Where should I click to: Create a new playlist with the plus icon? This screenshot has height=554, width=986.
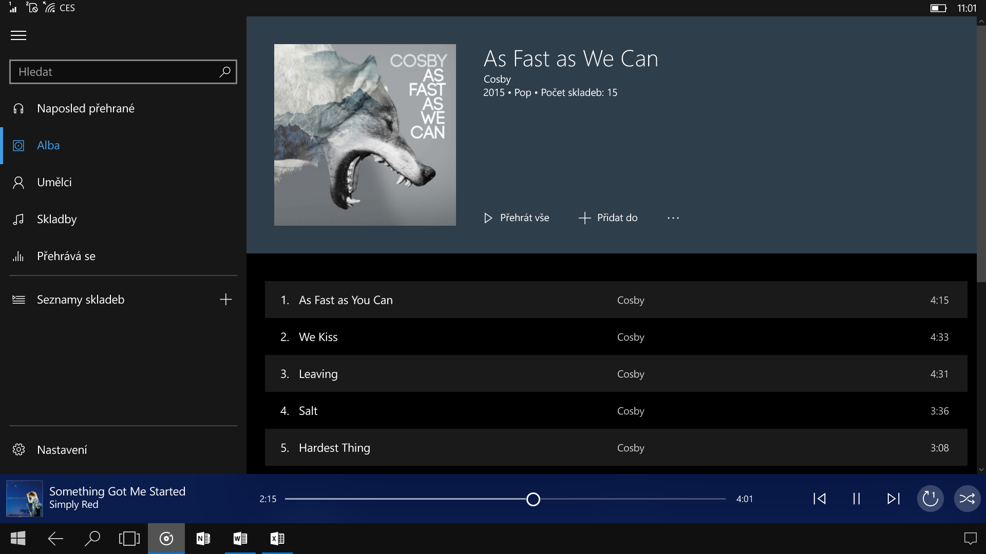coord(225,299)
